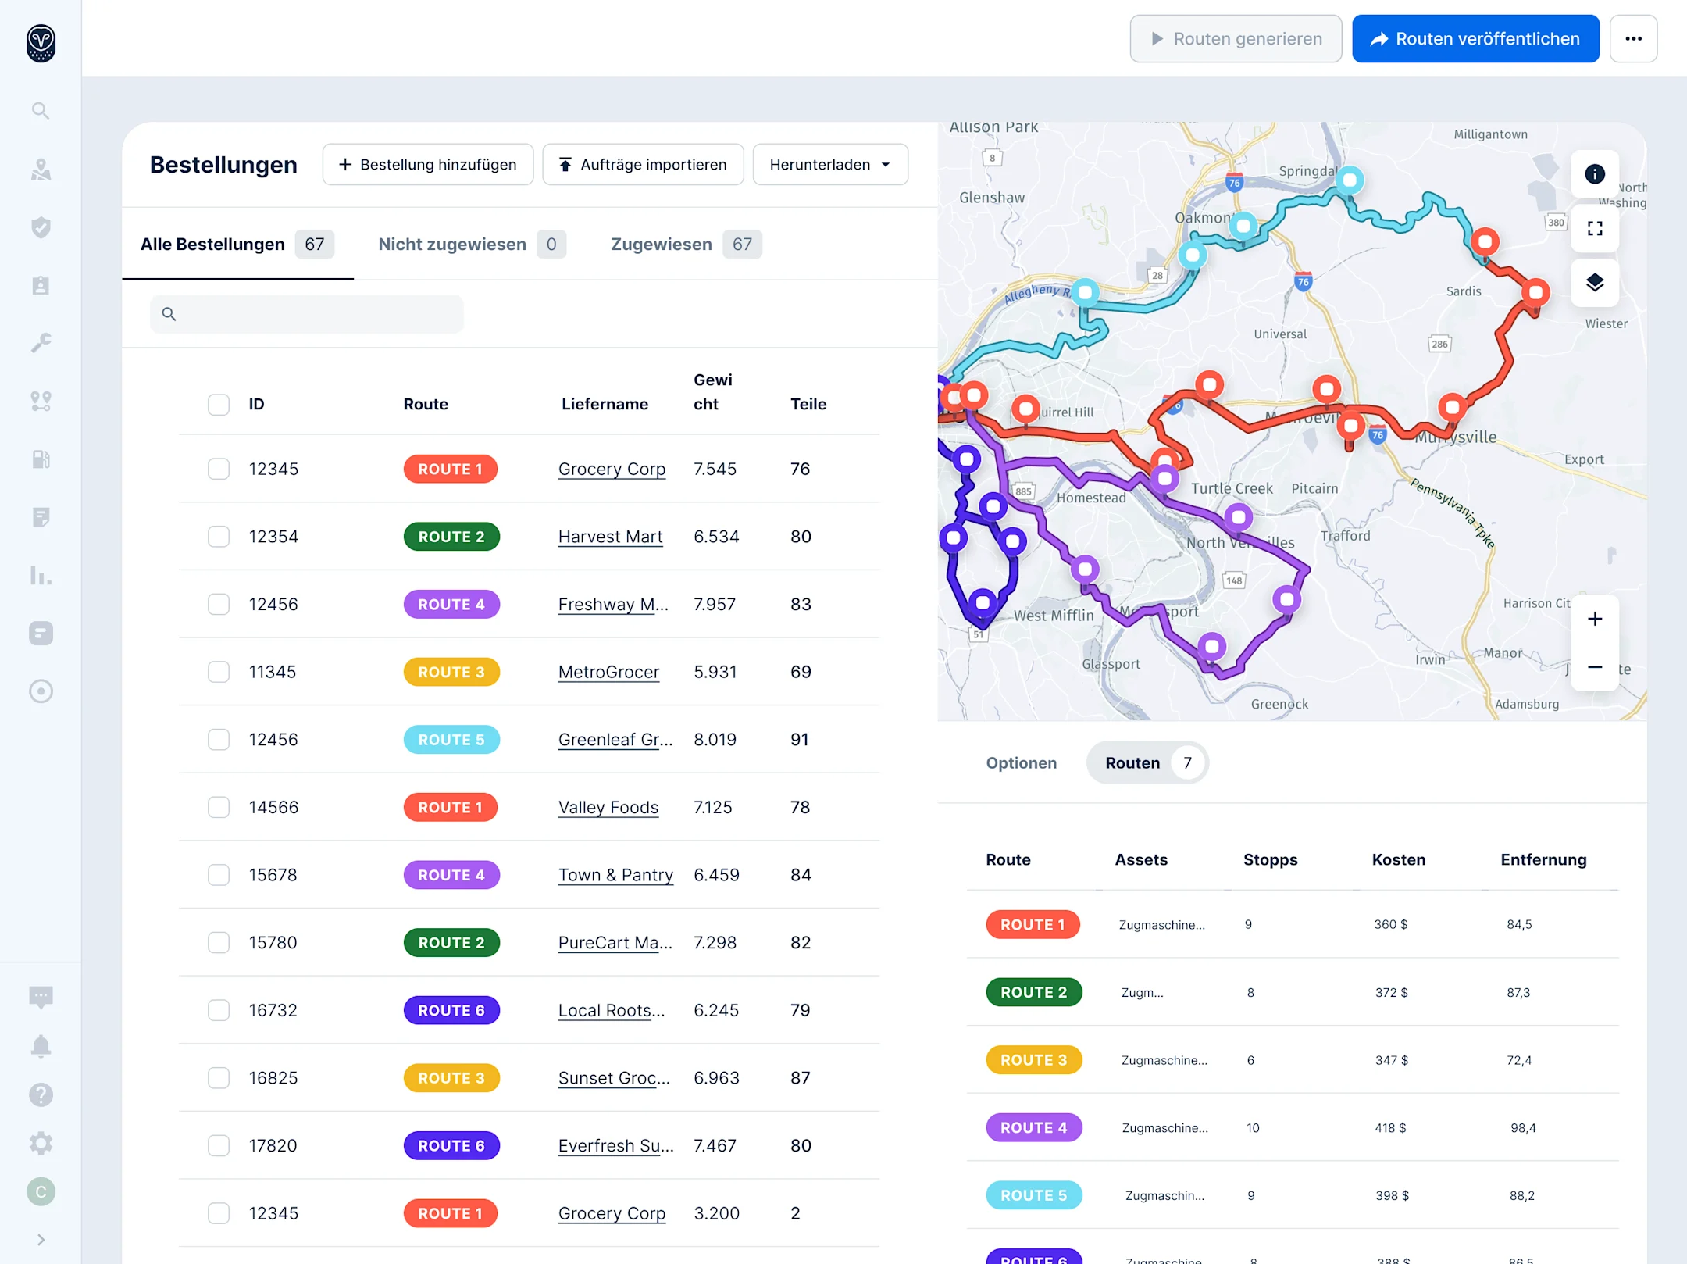
Task: Tick the checkbox next to order 15678
Action: click(x=219, y=874)
